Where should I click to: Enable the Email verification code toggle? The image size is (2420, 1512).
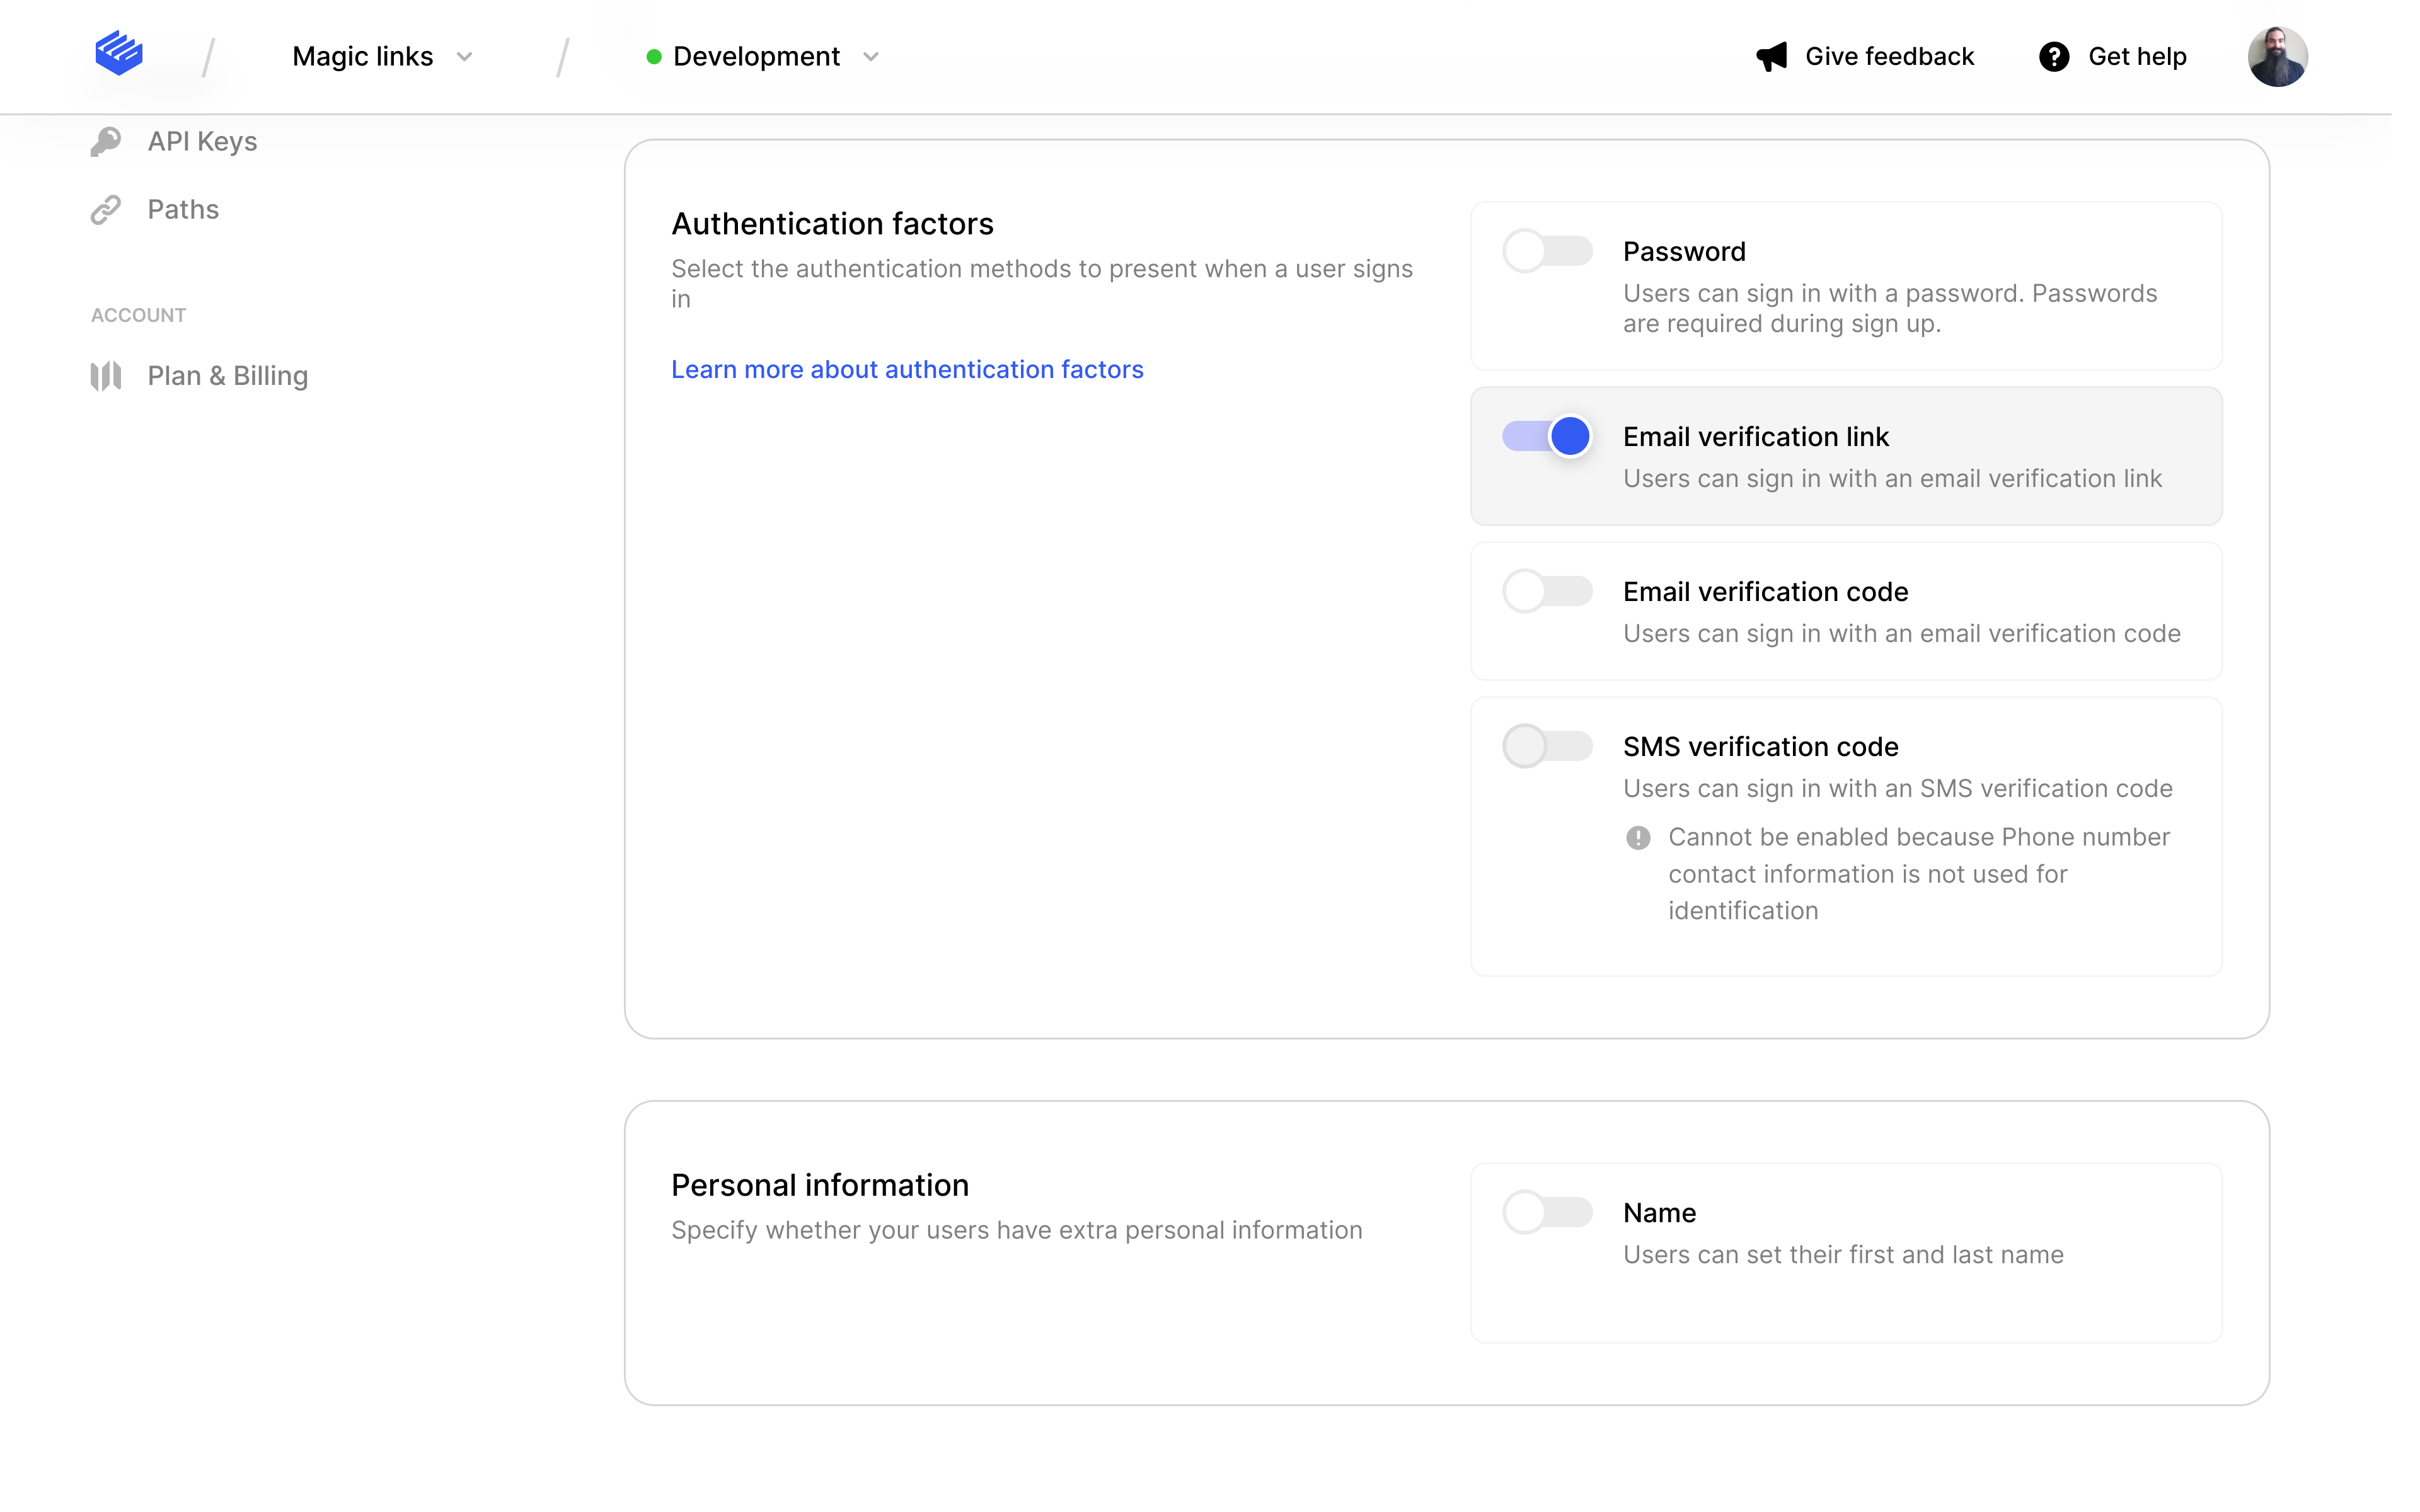click(1547, 591)
